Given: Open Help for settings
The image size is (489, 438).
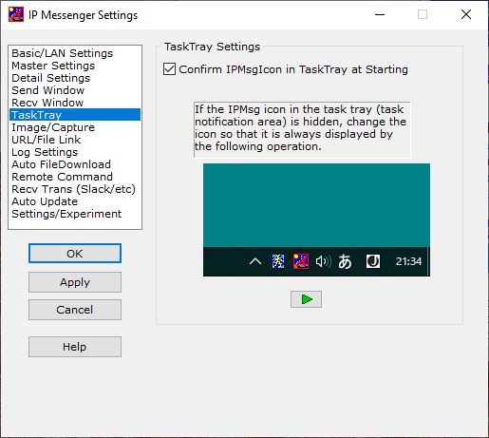Looking at the screenshot, I should tap(75, 347).
